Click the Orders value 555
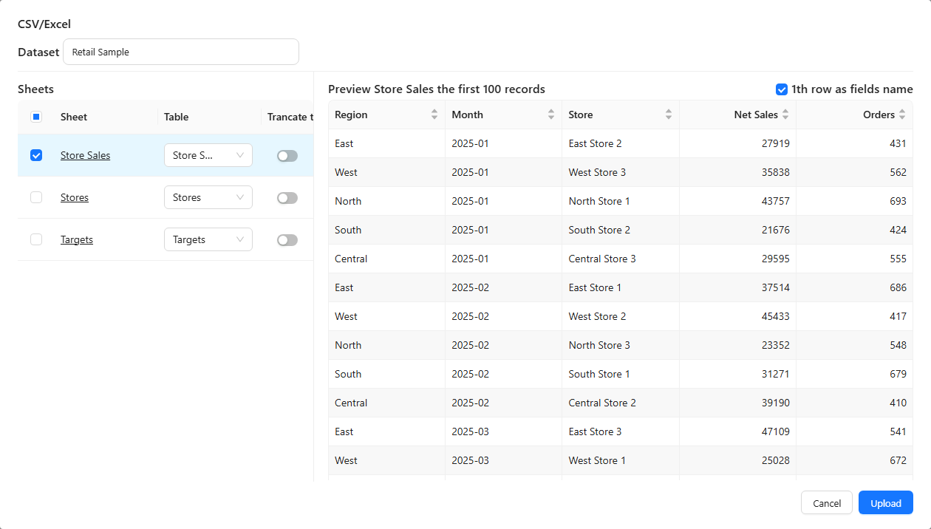The image size is (931, 529). point(898,259)
